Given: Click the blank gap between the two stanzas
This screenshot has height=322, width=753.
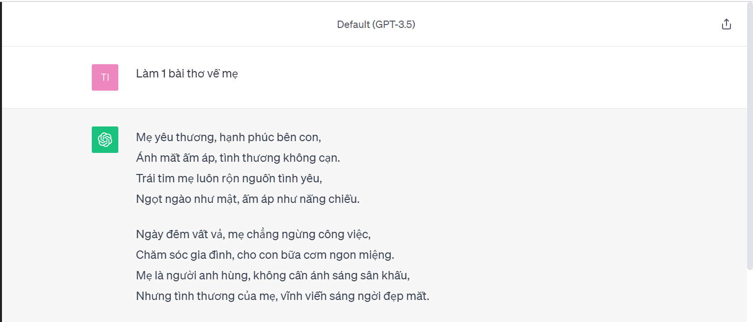Looking at the screenshot, I should tap(282, 217).
